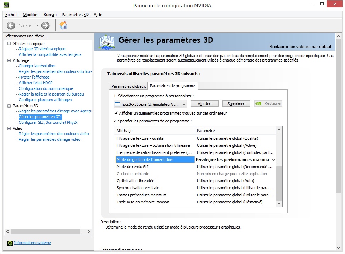Click the Ajouter button
The width and height of the screenshot is (345, 254).
pyautogui.click(x=204, y=104)
